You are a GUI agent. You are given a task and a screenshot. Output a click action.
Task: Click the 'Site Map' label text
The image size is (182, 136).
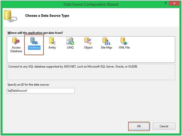[106, 48]
